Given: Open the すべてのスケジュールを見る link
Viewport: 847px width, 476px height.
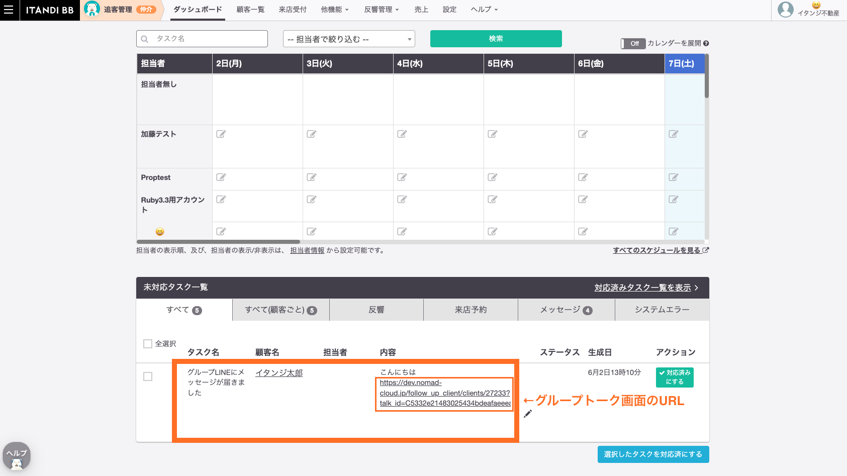Looking at the screenshot, I should tap(661, 250).
